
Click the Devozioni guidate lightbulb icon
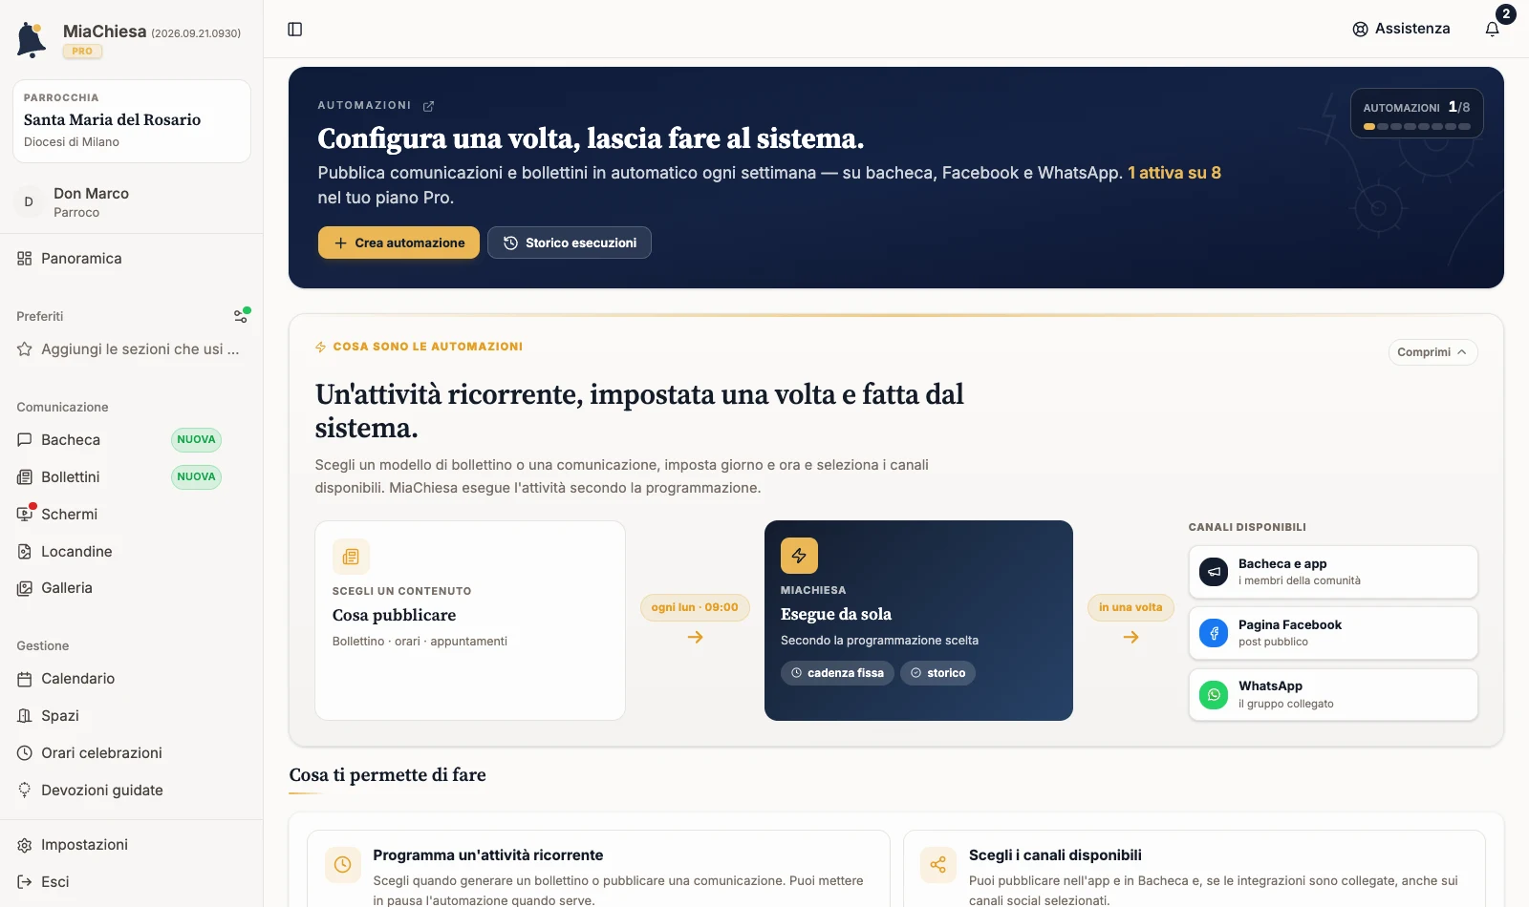(25, 791)
